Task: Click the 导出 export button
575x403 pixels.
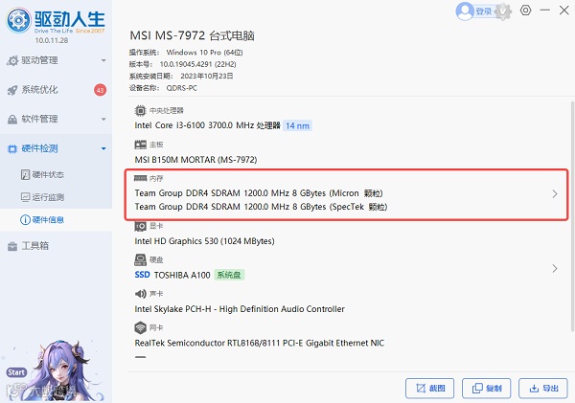Action: click(x=543, y=388)
